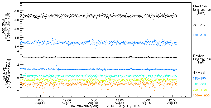Screen dimensions: 211x108
Task: Select the 12:00 Aug.14 time axis label
Action: click(x=67, y=101)
